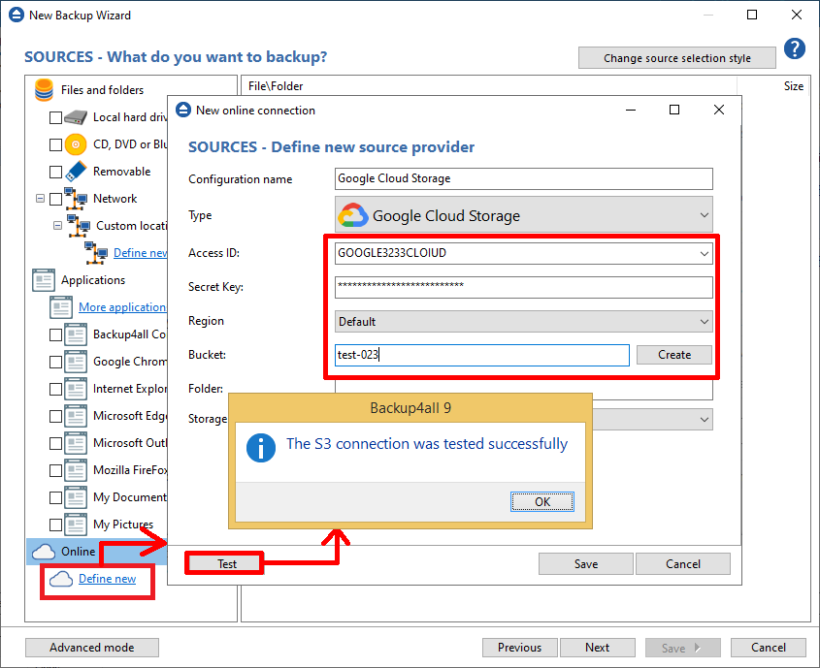Click the Microsoft Edge application icon
Viewport: 820px width, 668px height.
(76, 416)
